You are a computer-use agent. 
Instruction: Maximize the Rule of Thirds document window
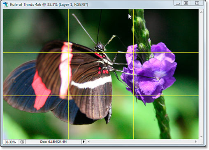pyautogui.click(x=186, y=3)
